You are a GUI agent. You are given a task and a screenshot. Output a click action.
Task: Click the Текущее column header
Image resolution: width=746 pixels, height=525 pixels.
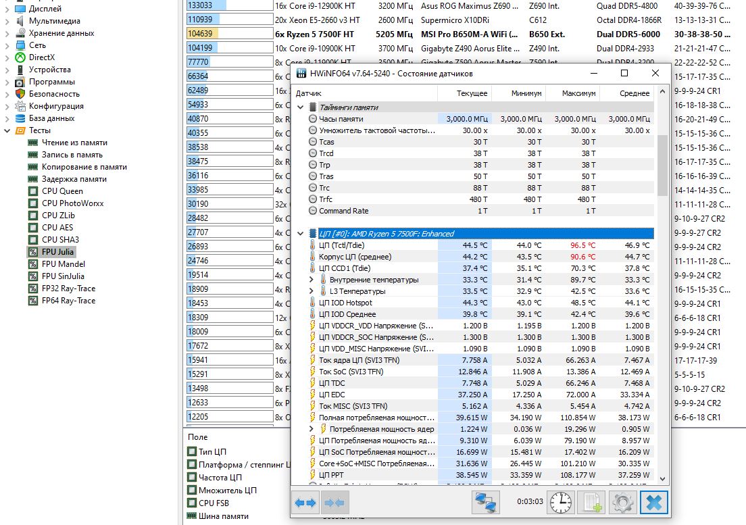(x=464, y=93)
